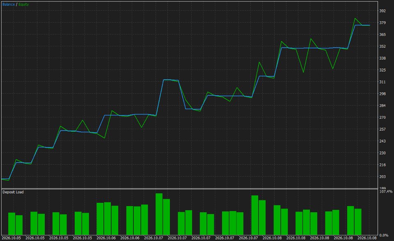Select the 298 value on the axis
Viewport: 394px width, 241px height.
point(383,94)
